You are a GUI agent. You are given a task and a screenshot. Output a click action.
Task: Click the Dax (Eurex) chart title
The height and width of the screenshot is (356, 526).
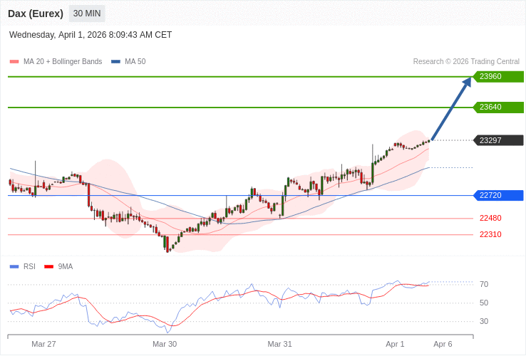[x=36, y=14]
